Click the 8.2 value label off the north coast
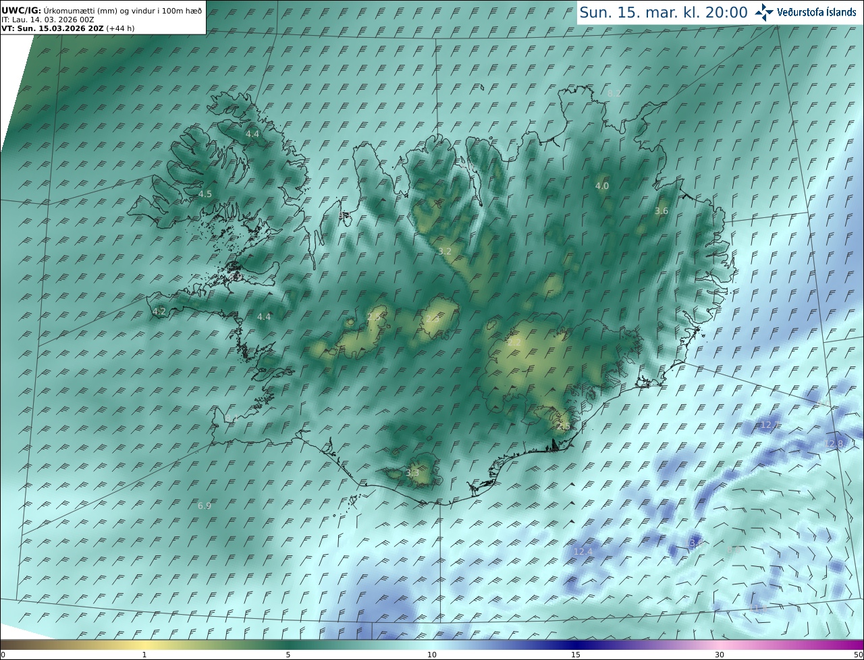Image resolution: width=864 pixels, height=660 pixels. point(614,93)
